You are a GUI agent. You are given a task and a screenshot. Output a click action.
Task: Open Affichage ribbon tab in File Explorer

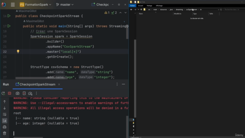tap(159, 6)
